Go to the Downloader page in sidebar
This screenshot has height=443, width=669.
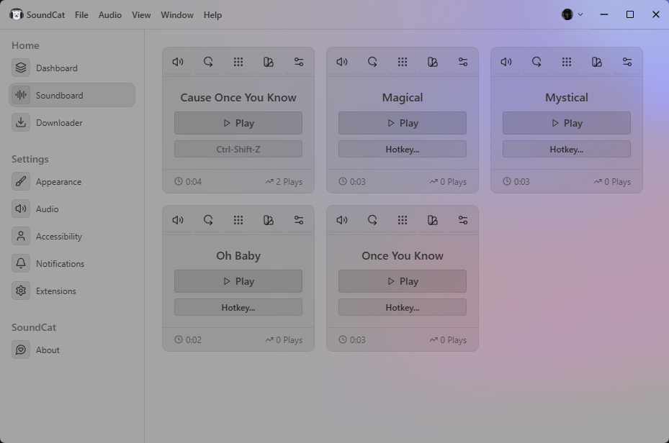pos(59,123)
